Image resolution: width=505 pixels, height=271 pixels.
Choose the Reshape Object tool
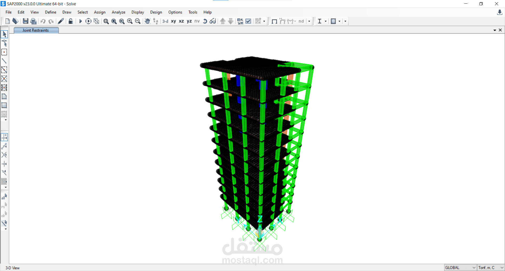(4, 43)
